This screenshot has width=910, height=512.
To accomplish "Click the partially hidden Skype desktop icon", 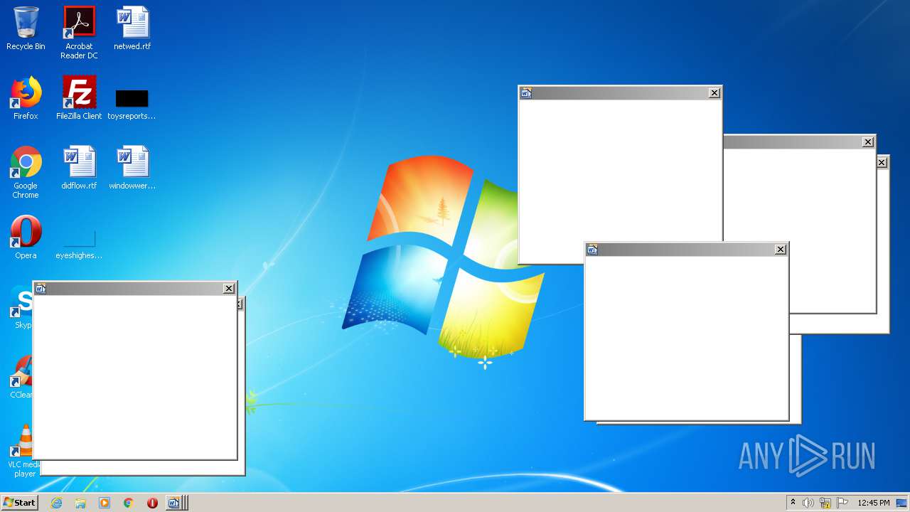I will [x=21, y=307].
